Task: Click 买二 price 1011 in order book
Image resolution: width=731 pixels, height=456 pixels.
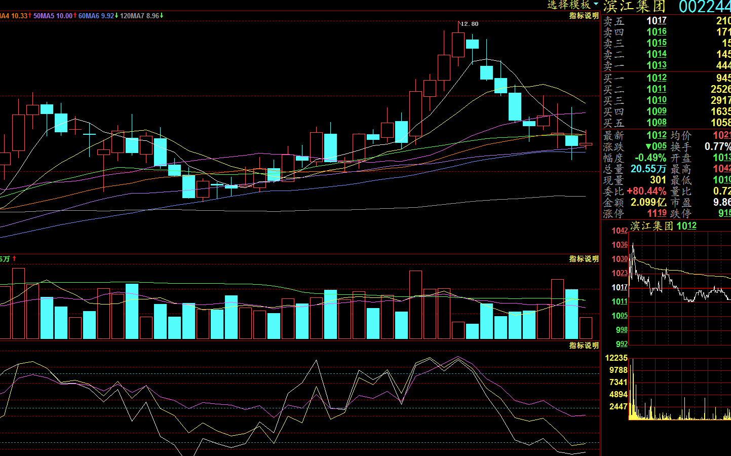Action: [657, 89]
